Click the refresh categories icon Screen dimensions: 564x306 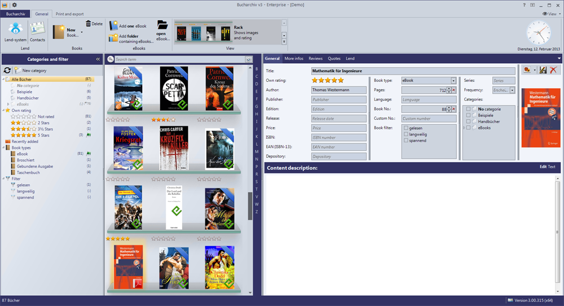coord(7,70)
